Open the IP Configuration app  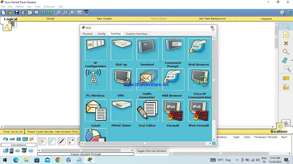96,50
